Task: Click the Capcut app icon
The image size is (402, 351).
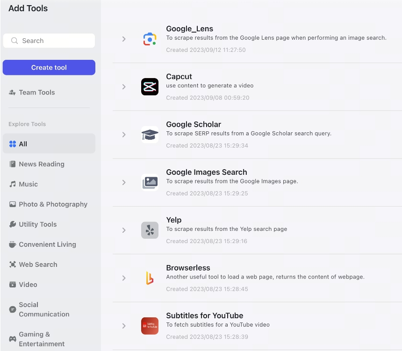Action: (x=150, y=87)
